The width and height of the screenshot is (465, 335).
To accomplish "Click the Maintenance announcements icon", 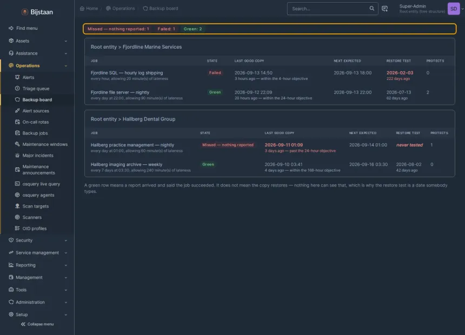I will click(x=17, y=170).
